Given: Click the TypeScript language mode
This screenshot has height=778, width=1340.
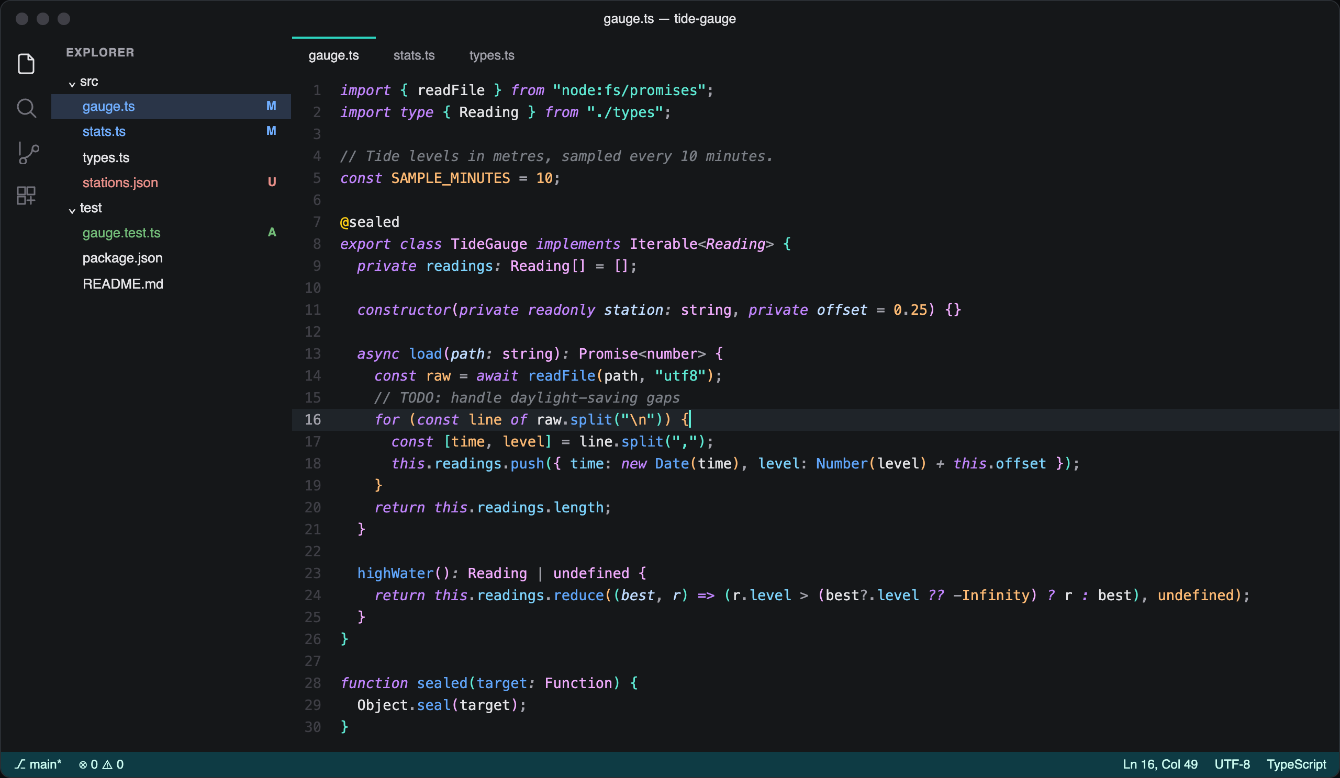Looking at the screenshot, I should (x=1296, y=764).
